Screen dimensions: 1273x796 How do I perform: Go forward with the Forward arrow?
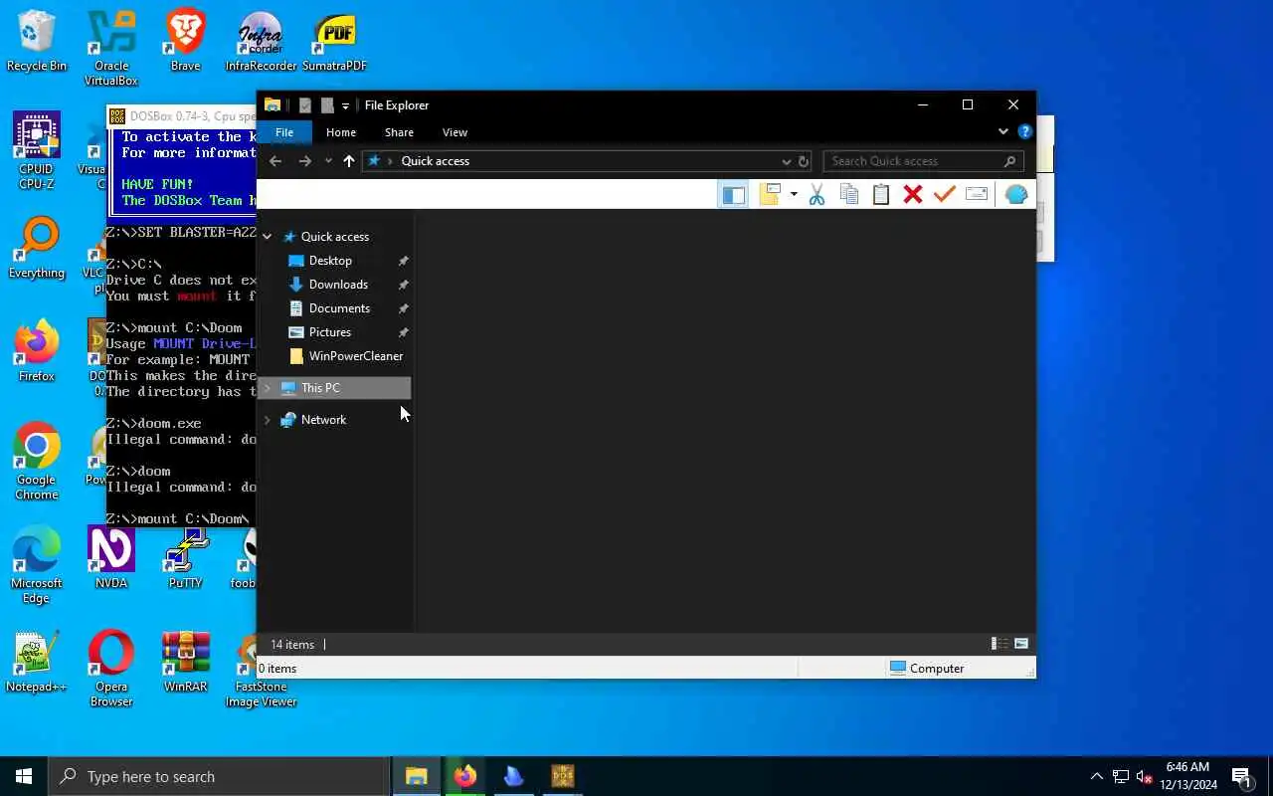[305, 161]
